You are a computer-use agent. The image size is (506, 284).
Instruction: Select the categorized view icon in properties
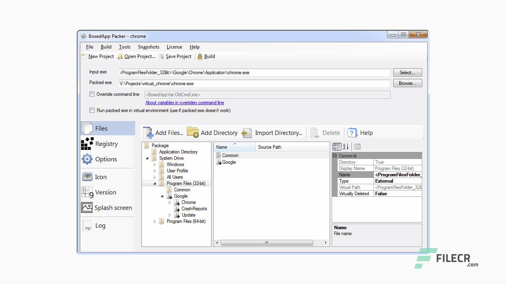click(337, 147)
